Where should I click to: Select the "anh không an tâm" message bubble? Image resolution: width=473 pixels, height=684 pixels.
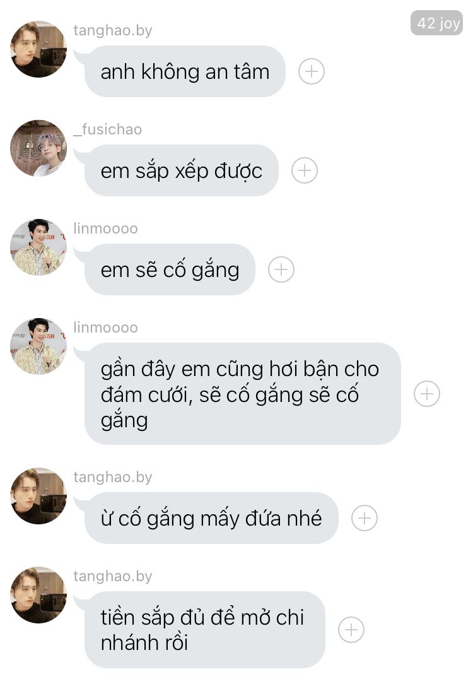185,71
